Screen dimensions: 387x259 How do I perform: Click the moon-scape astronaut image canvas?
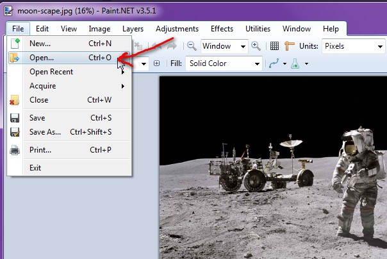point(273,168)
